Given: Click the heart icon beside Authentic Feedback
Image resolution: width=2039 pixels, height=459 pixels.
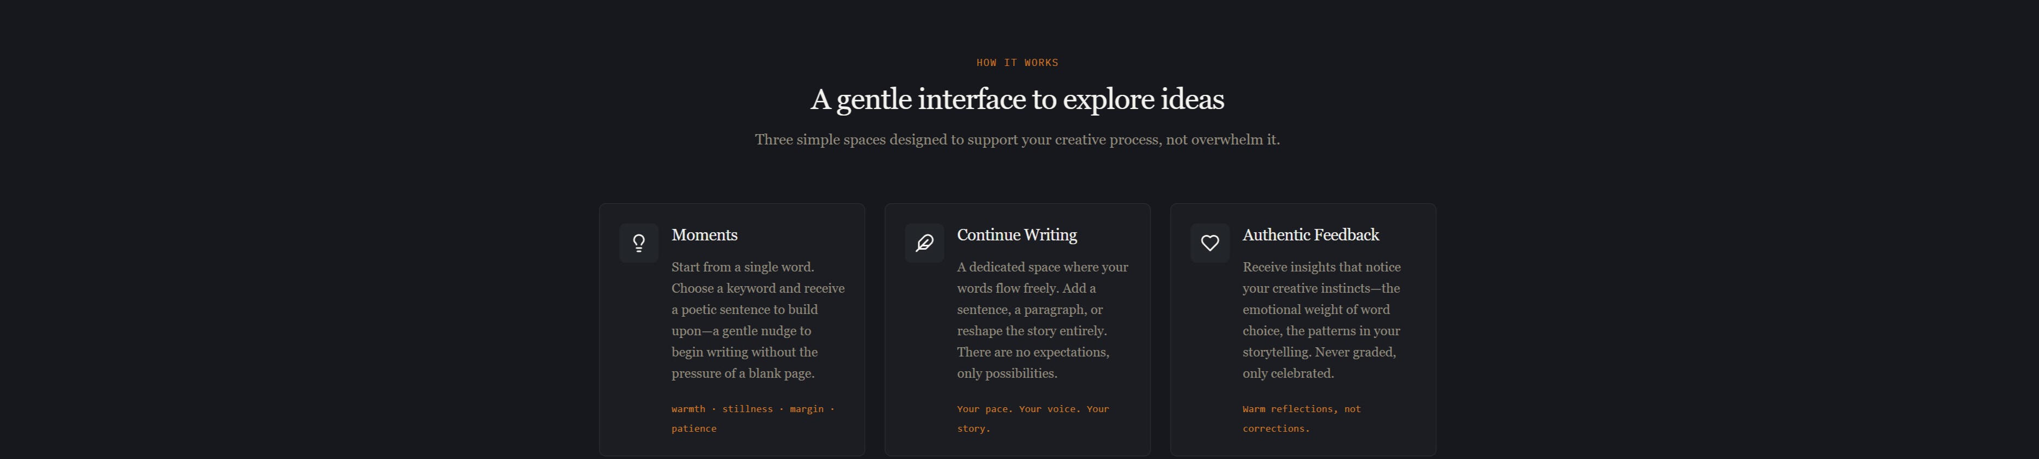Looking at the screenshot, I should [1209, 243].
